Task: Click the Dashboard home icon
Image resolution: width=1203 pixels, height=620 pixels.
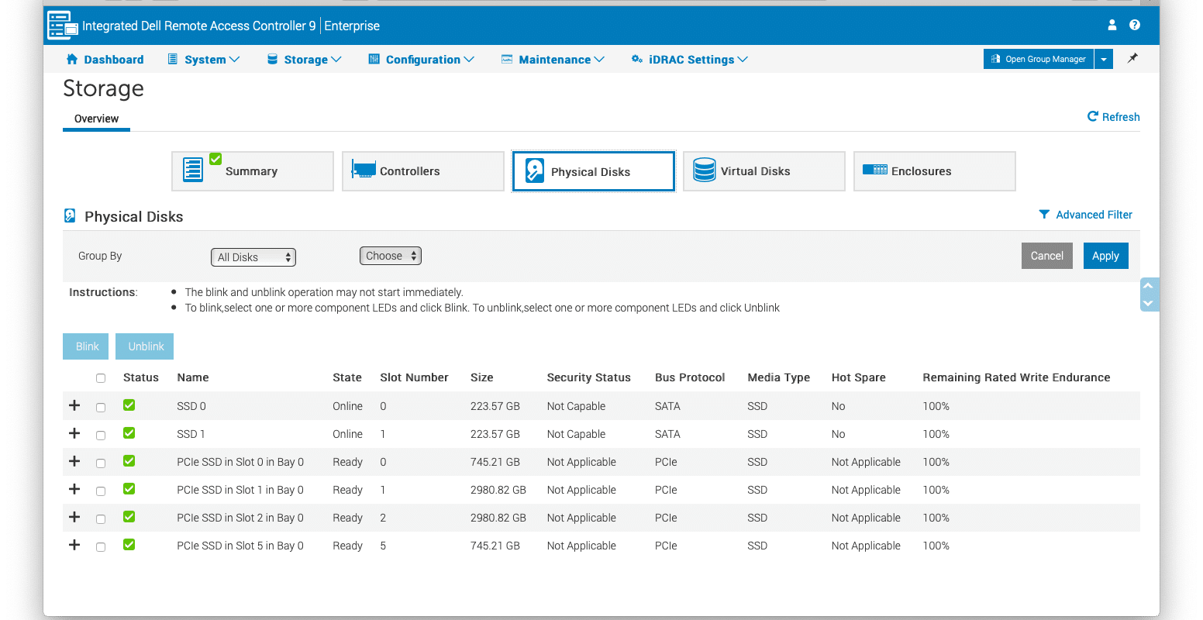Action: point(72,59)
